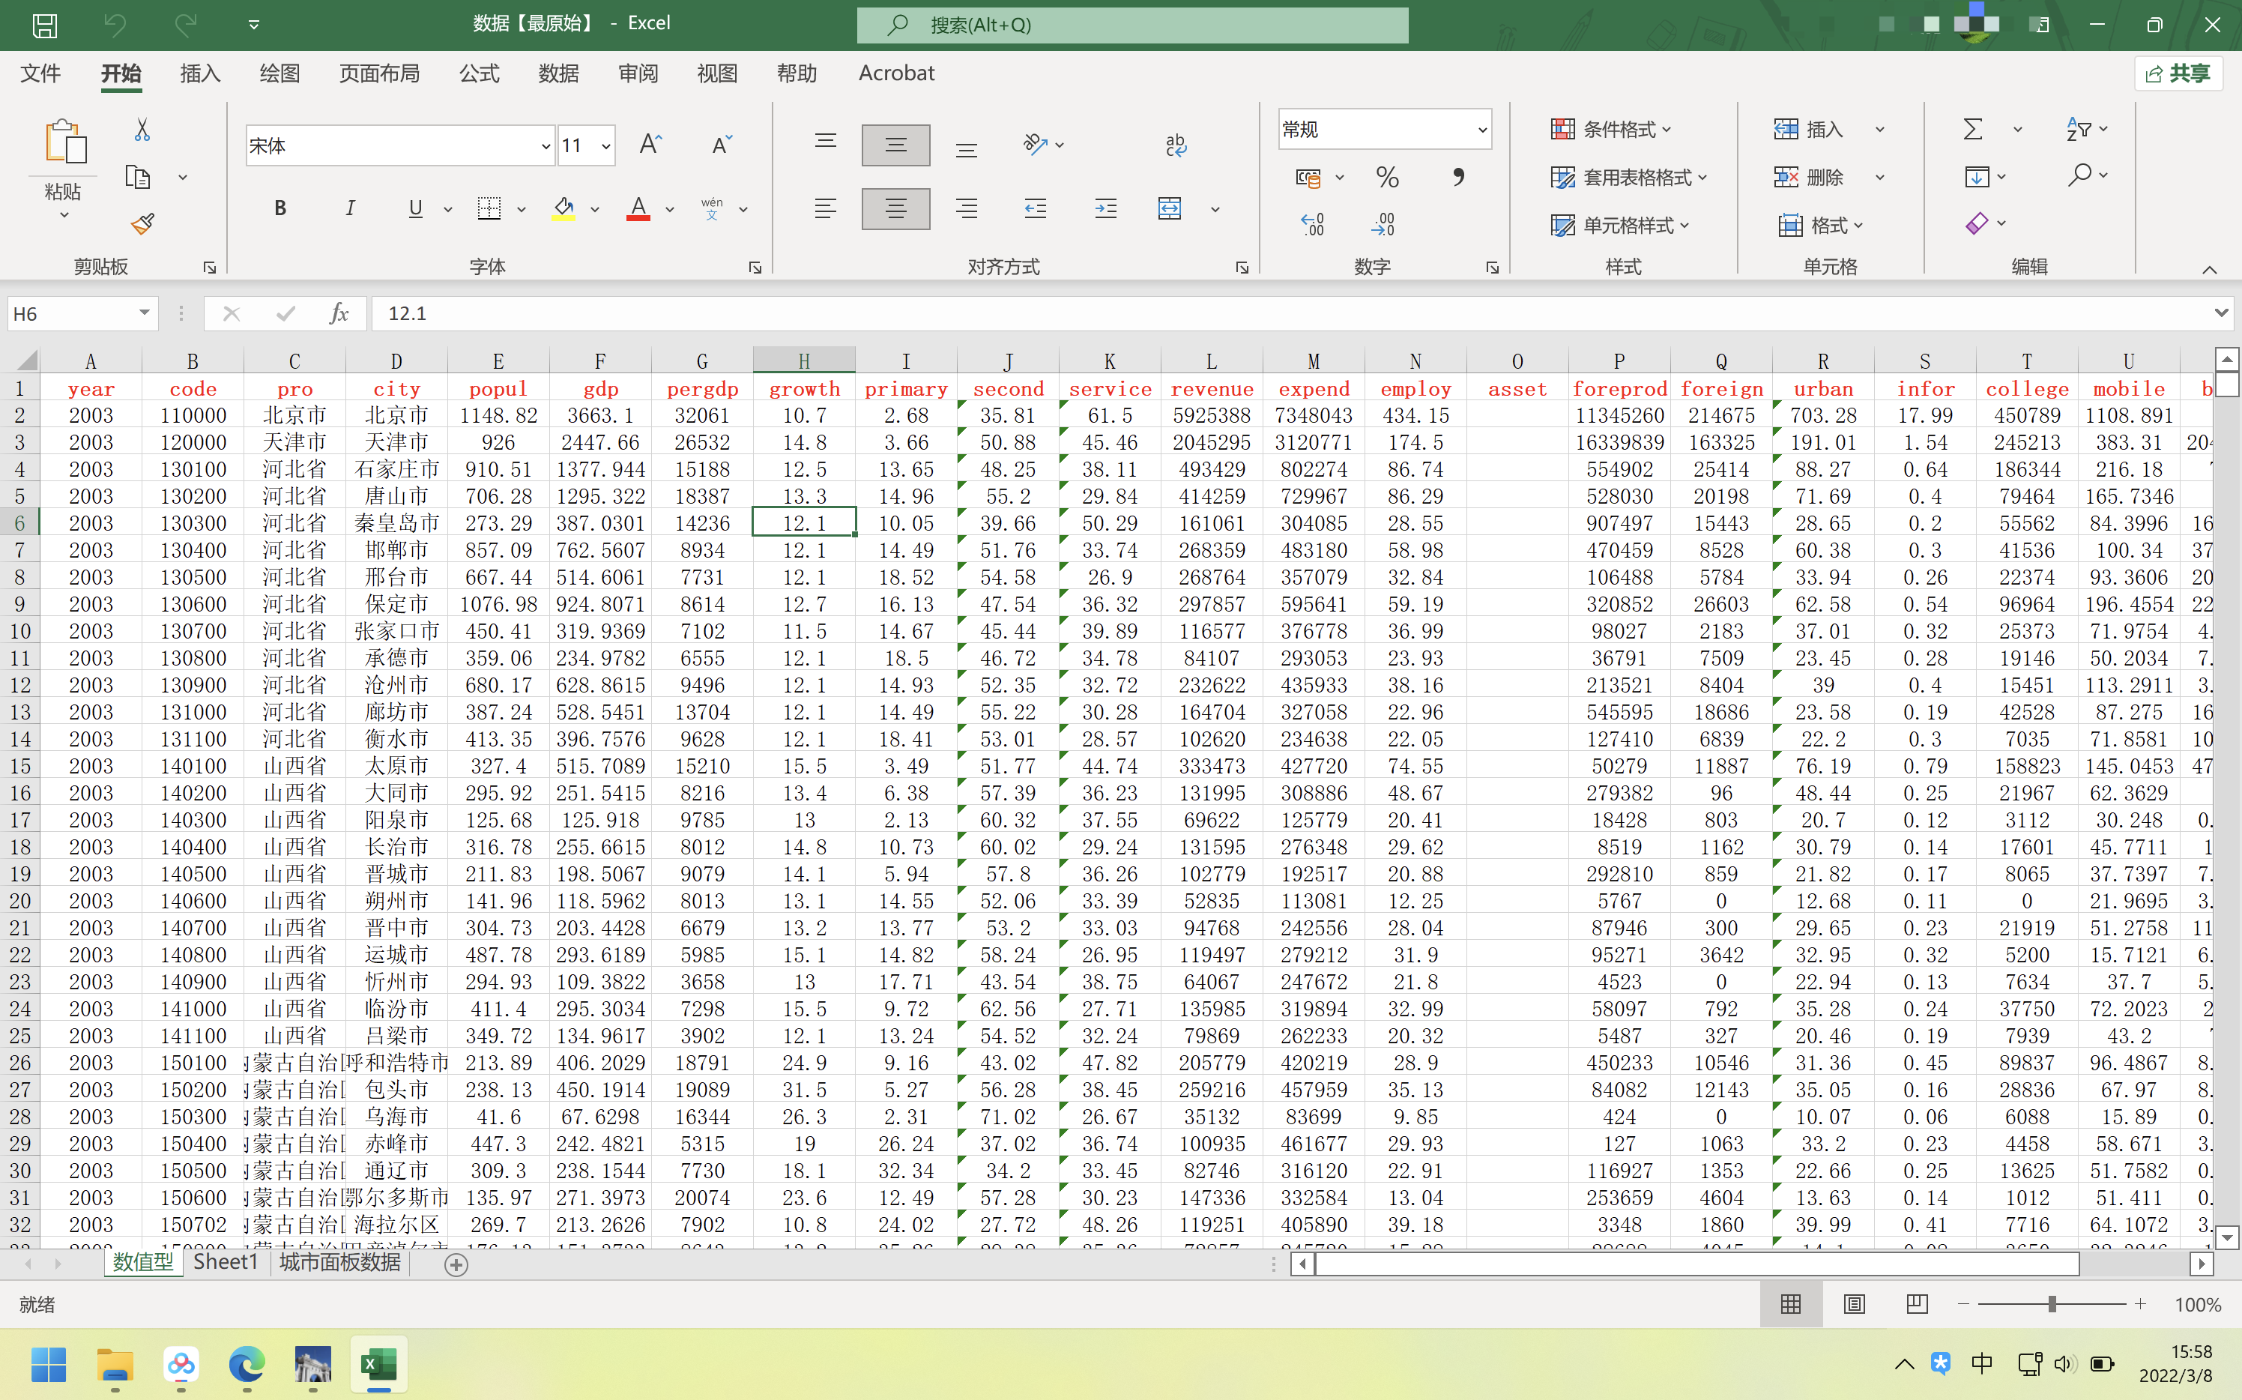Image resolution: width=2242 pixels, height=1400 pixels.
Task: Click the Save icon in title bar
Action: click(x=44, y=25)
